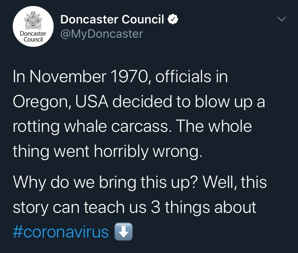298x253 pixels.
Task: Open the Doncaster Council profile picture
Action: coord(33,27)
